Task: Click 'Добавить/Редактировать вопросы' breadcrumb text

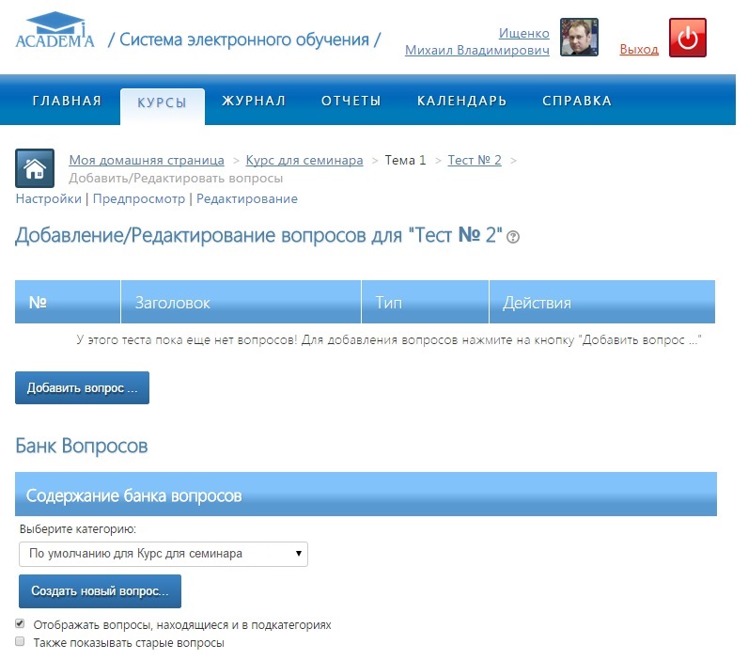Action: [176, 179]
